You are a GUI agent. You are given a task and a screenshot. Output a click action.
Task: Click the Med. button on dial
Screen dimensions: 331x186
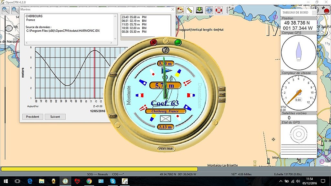point(222,94)
